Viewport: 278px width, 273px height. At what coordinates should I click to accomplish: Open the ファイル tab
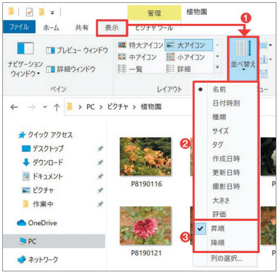tap(19, 27)
